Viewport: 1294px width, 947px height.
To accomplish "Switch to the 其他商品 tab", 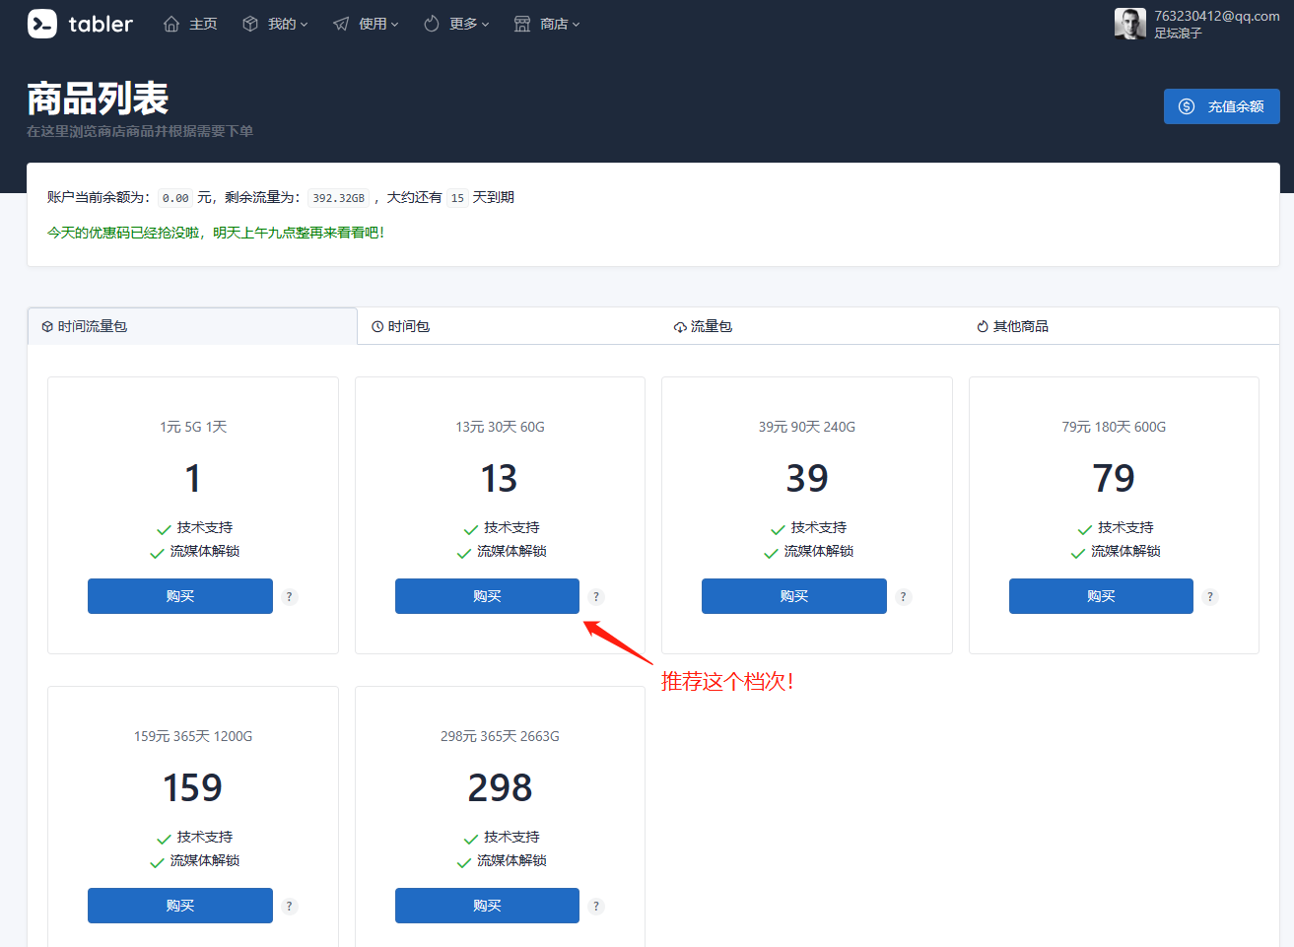I will 1121,326.
